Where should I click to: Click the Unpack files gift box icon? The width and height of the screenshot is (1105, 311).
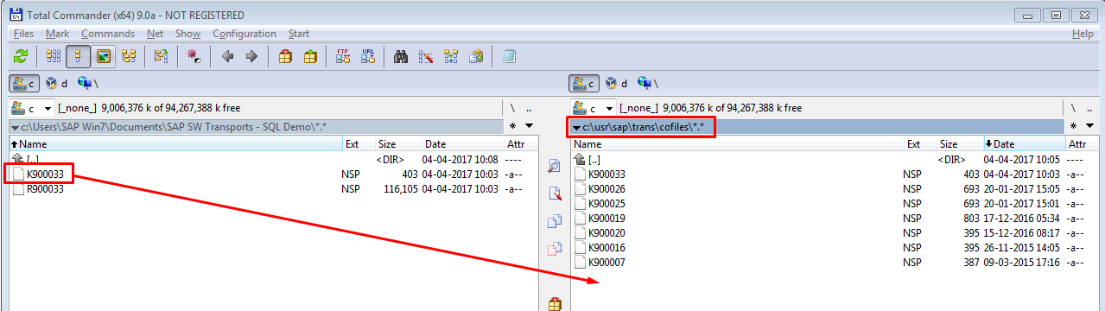coord(310,56)
